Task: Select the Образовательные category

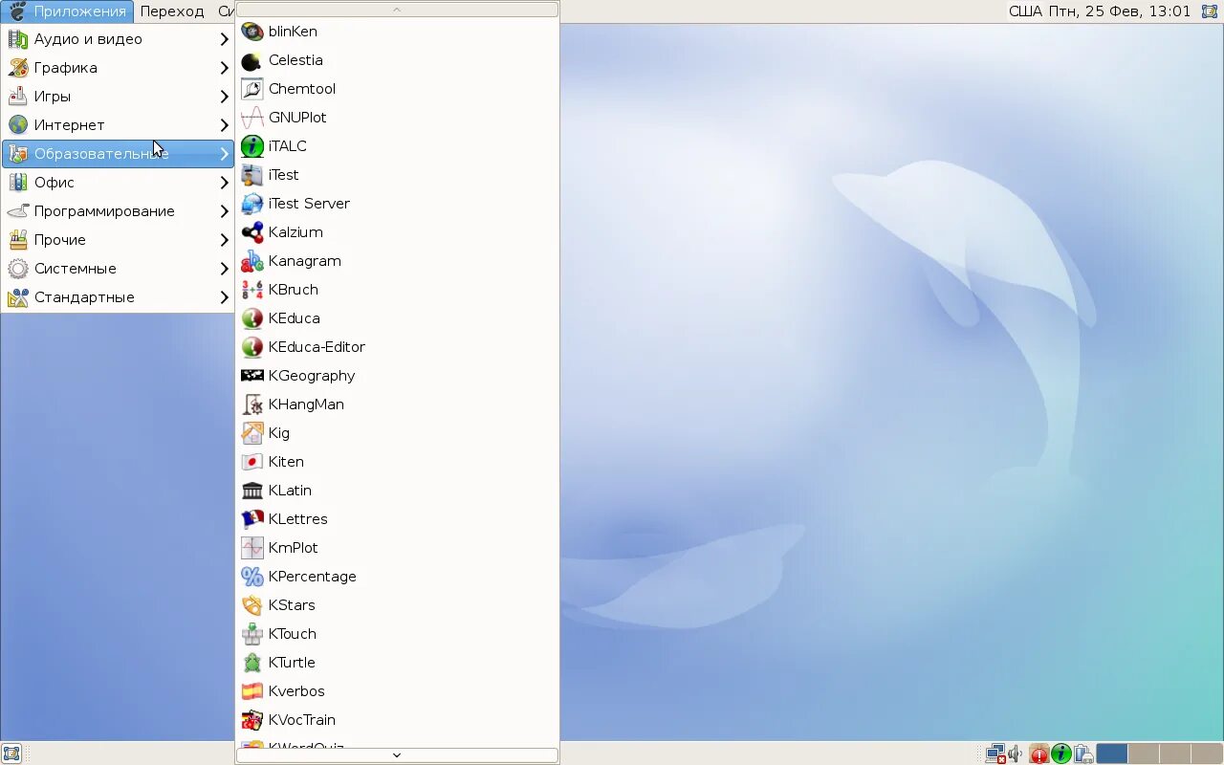Action: click(x=118, y=154)
